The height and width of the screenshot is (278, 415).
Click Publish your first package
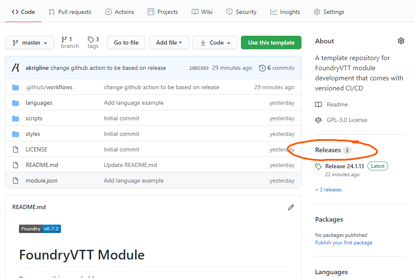point(344,243)
